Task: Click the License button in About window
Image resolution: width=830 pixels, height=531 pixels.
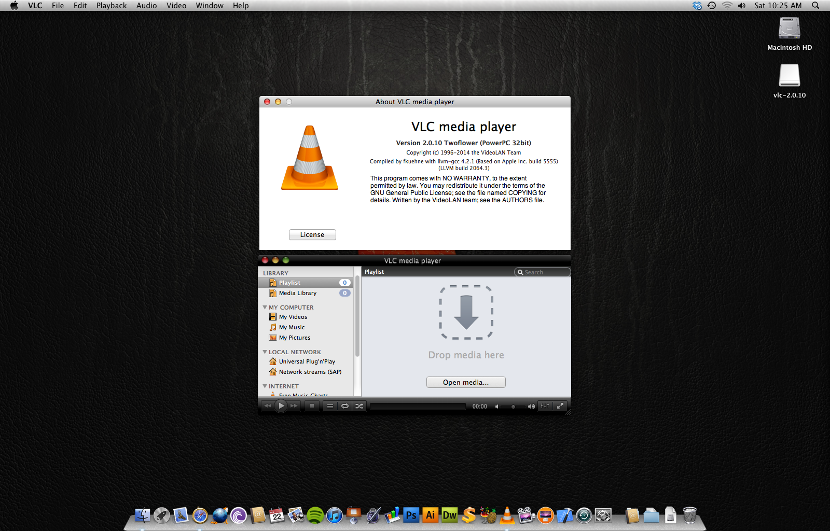Action: coord(312,234)
